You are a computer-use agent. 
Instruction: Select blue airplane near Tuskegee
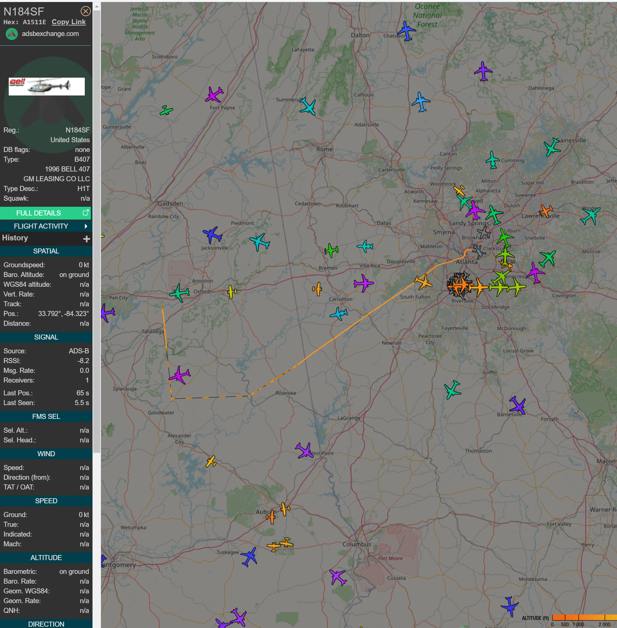[249, 557]
